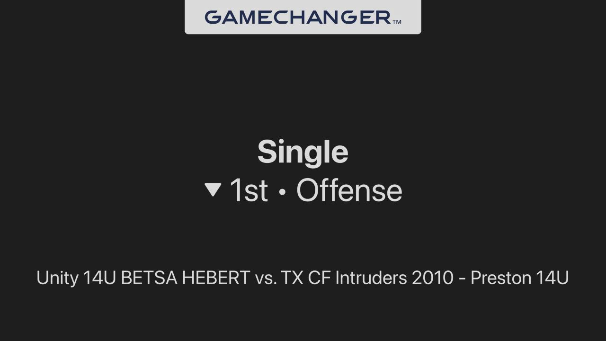Click the down-pointing triangle inning indicator
Screen dimensions: 606x341
213,190
